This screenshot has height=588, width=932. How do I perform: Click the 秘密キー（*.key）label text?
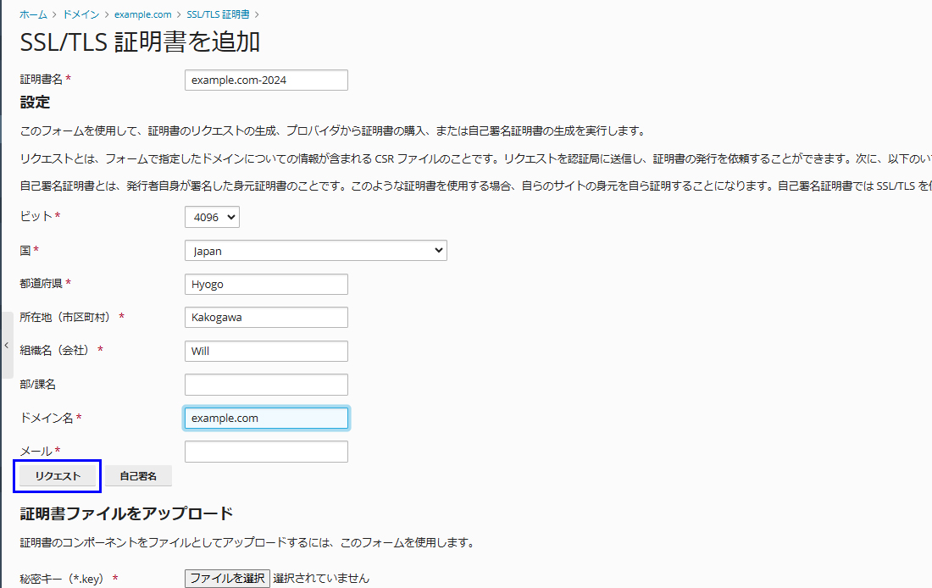62,580
